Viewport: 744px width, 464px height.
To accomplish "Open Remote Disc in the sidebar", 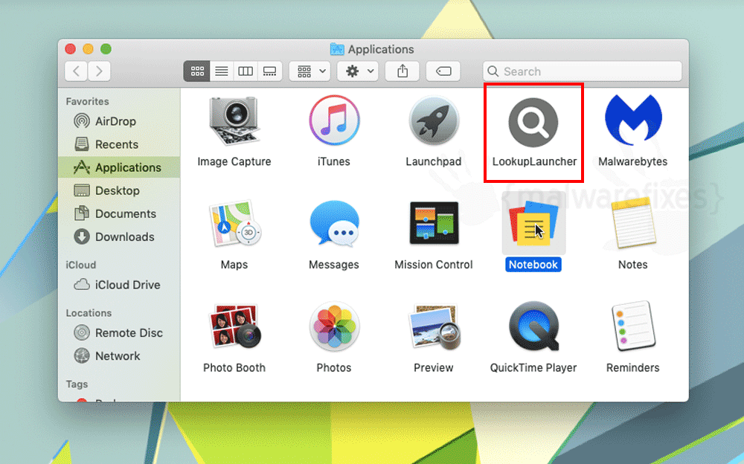I will (x=119, y=333).
